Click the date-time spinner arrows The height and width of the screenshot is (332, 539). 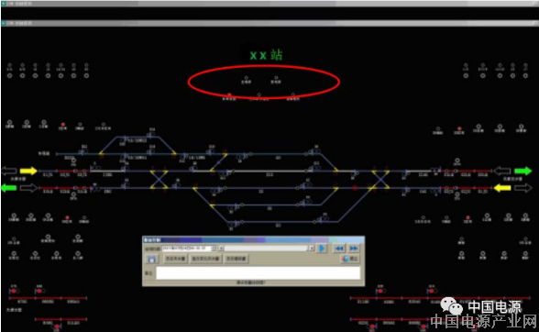pyautogui.click(x=214, y=248)
